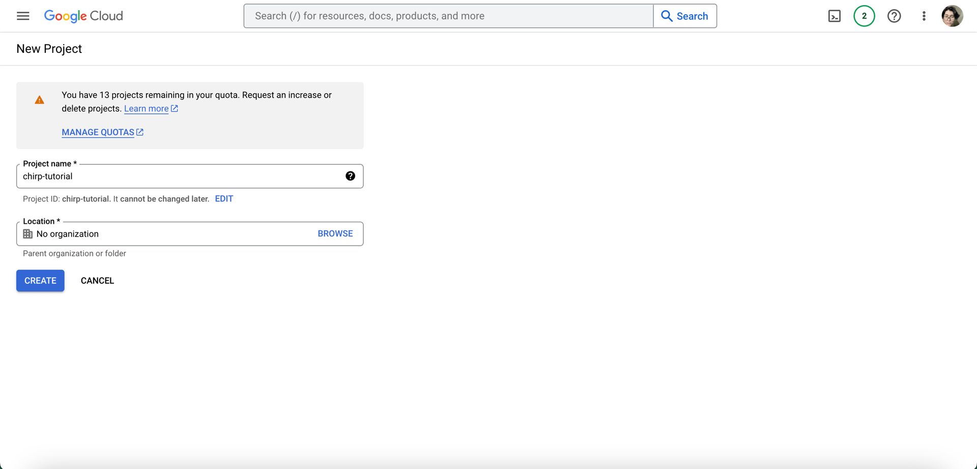
Task: Click the Project name help tooltip icon
Action: tap(350, 176)
